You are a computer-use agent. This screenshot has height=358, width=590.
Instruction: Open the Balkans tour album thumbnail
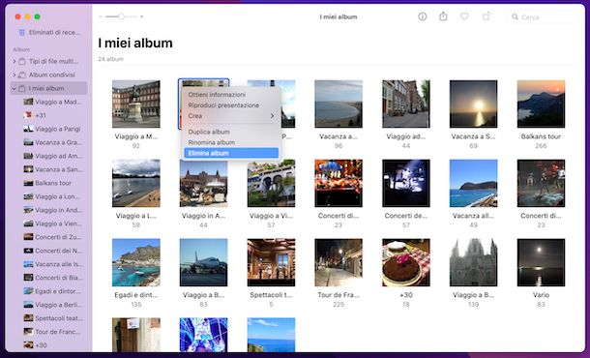pyautogui.click(x=541, y=104)
